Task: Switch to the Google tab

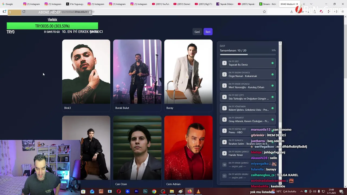Action: click(10, 4)
